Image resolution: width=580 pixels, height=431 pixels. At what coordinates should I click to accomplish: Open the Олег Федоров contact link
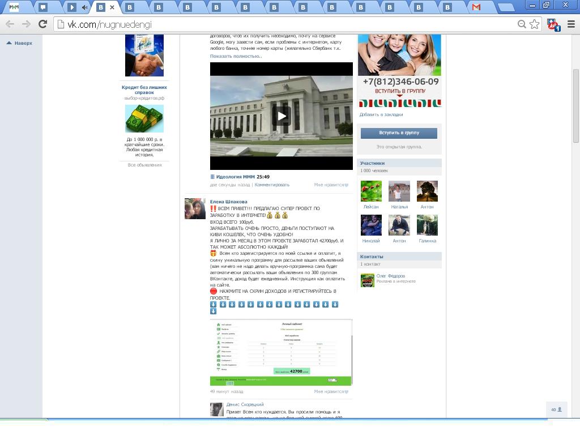(x=391, y=276)
